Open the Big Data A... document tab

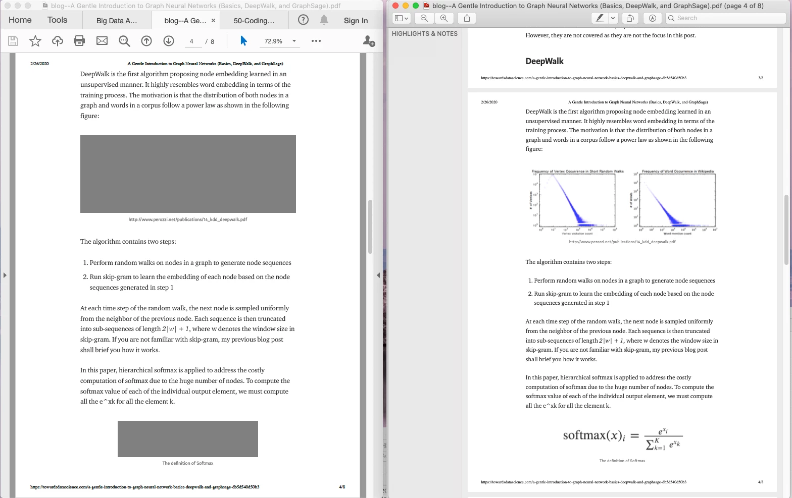(x=117, y=21)
